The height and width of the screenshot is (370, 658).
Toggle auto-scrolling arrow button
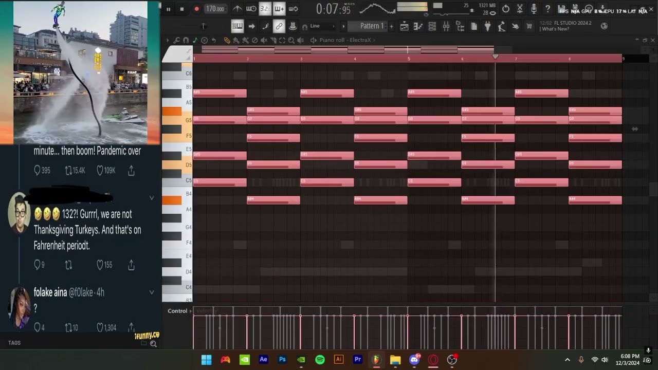coord(251,26)
